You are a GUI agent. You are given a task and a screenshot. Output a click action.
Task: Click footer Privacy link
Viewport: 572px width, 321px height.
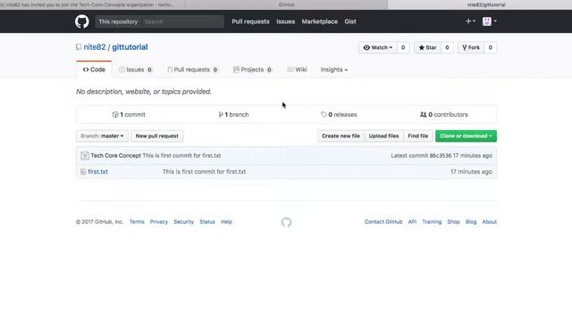click(159, 222)
